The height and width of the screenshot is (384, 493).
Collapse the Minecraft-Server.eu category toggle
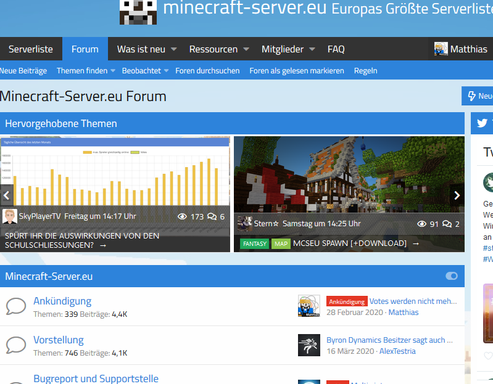point(452,276)
